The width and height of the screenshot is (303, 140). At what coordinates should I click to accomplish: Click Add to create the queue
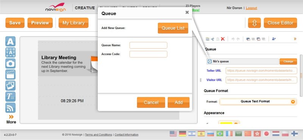178,102
